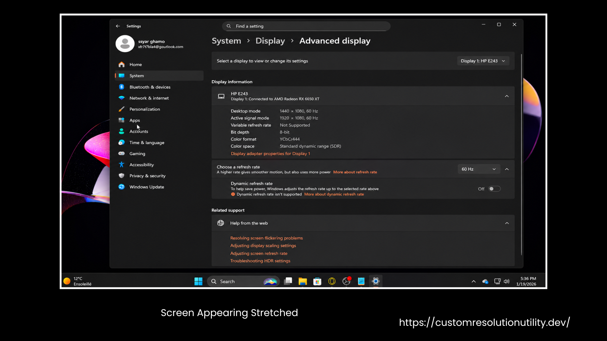Click the Home house icon

click(121, 64)
